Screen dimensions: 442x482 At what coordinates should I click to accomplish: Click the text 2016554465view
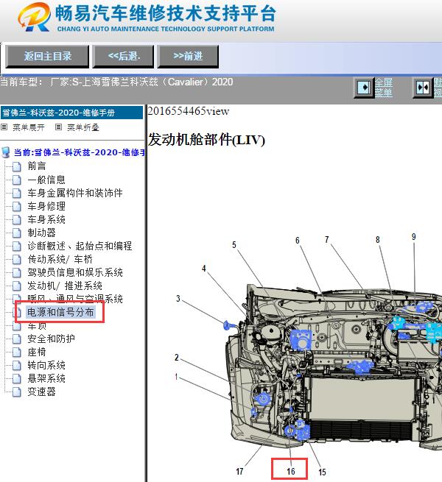coord(189,111)
